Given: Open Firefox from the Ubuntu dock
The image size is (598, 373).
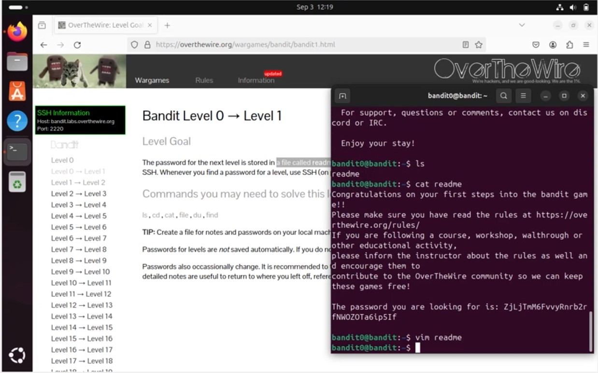Looking at the screenshot, I should tap(17, 32).
